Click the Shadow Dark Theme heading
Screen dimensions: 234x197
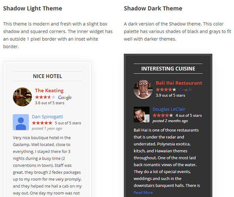153,9
